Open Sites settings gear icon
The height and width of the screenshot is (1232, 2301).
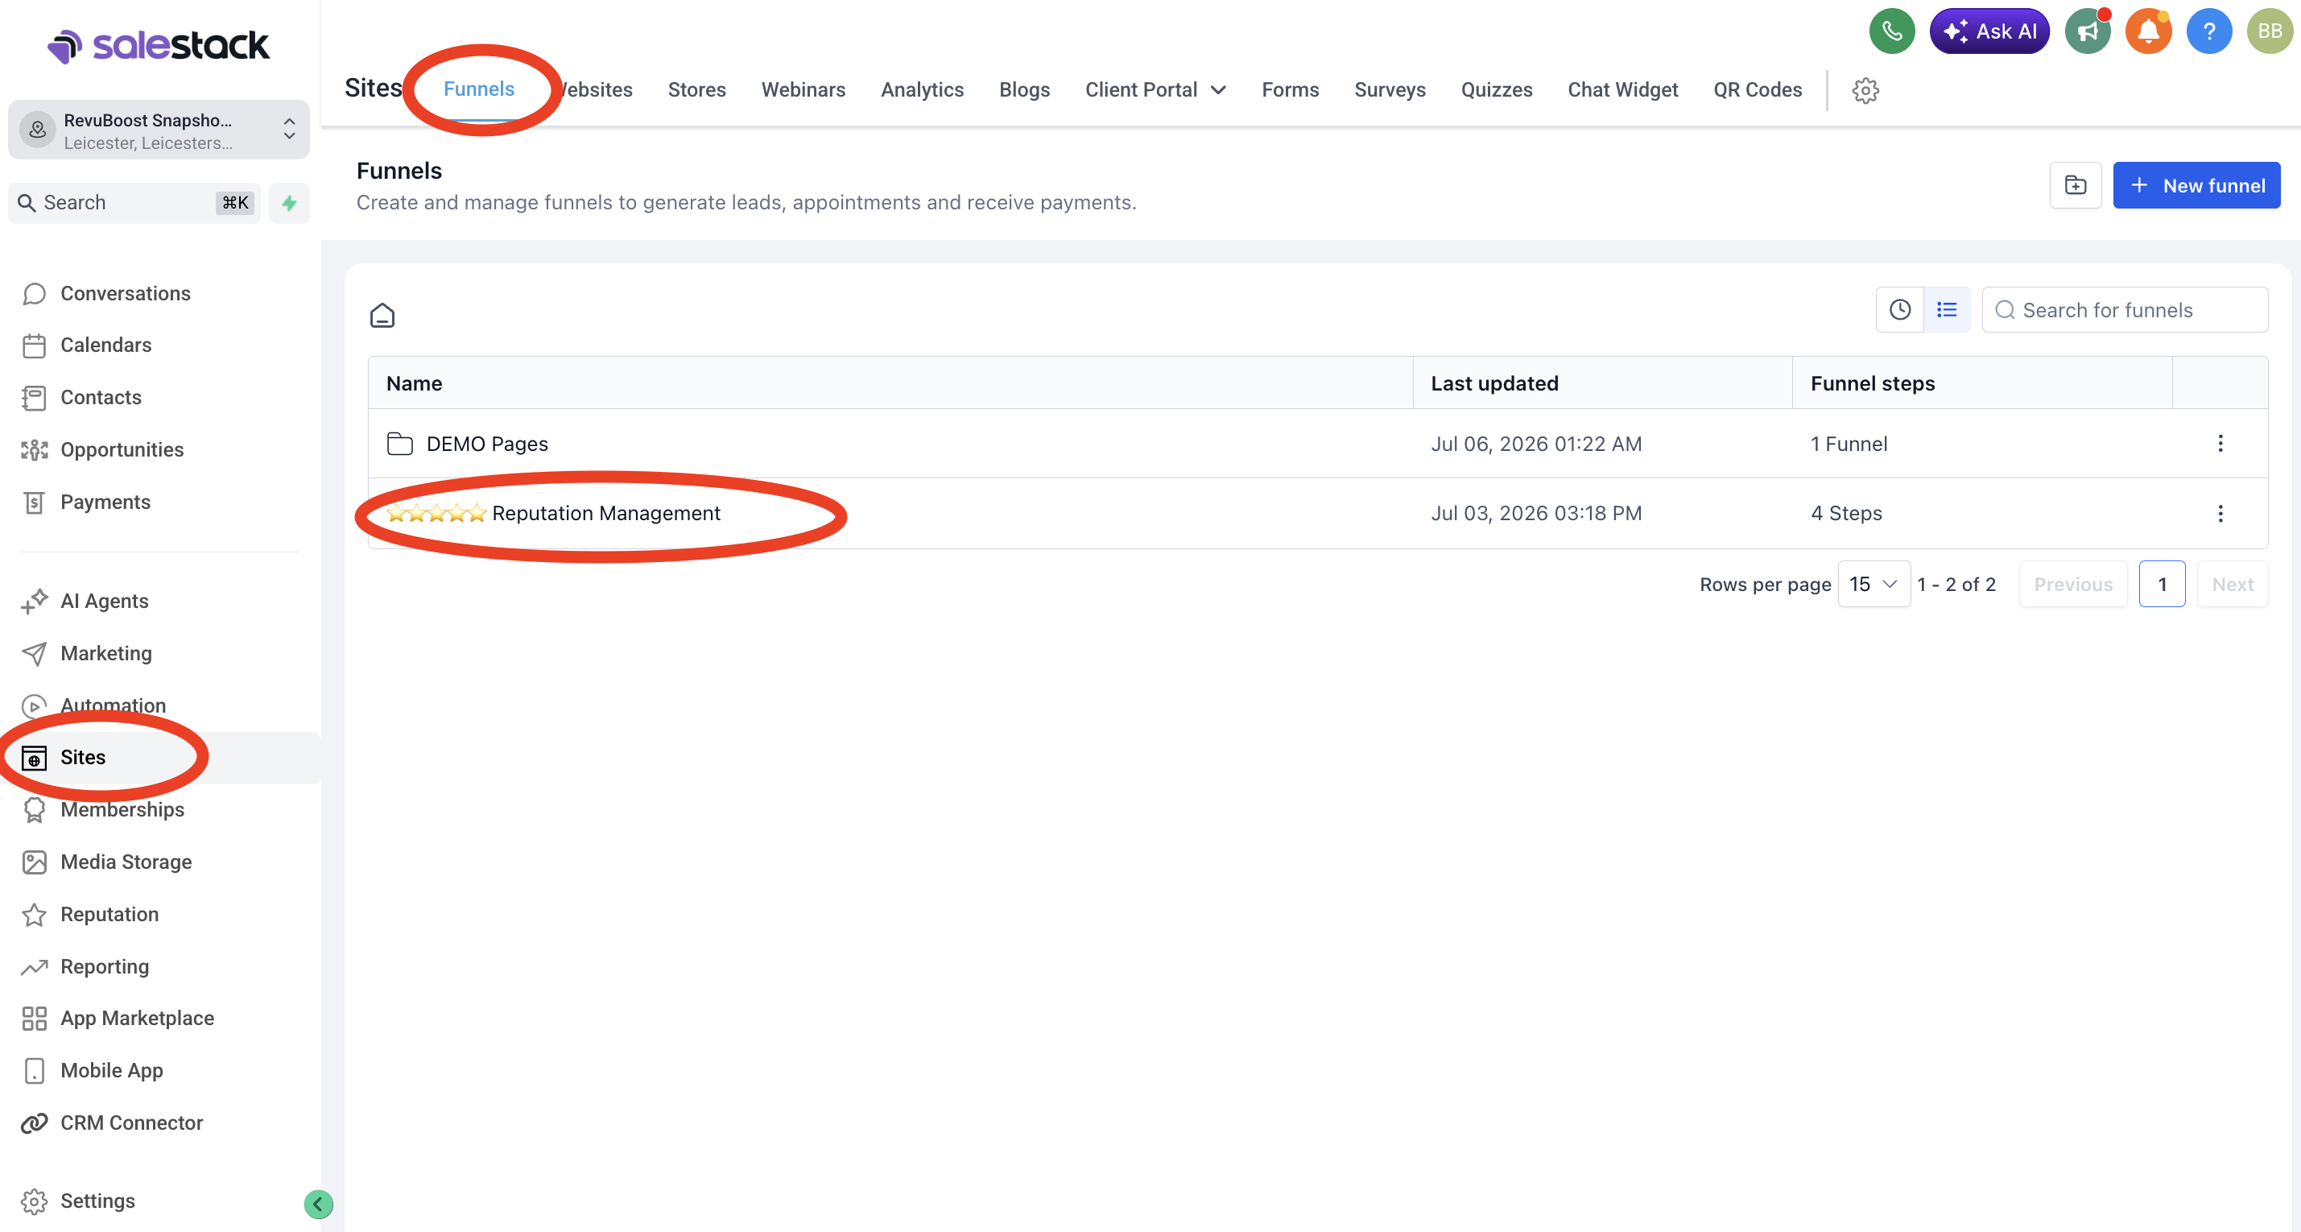pyautogui.click(x=1865, y=89)
